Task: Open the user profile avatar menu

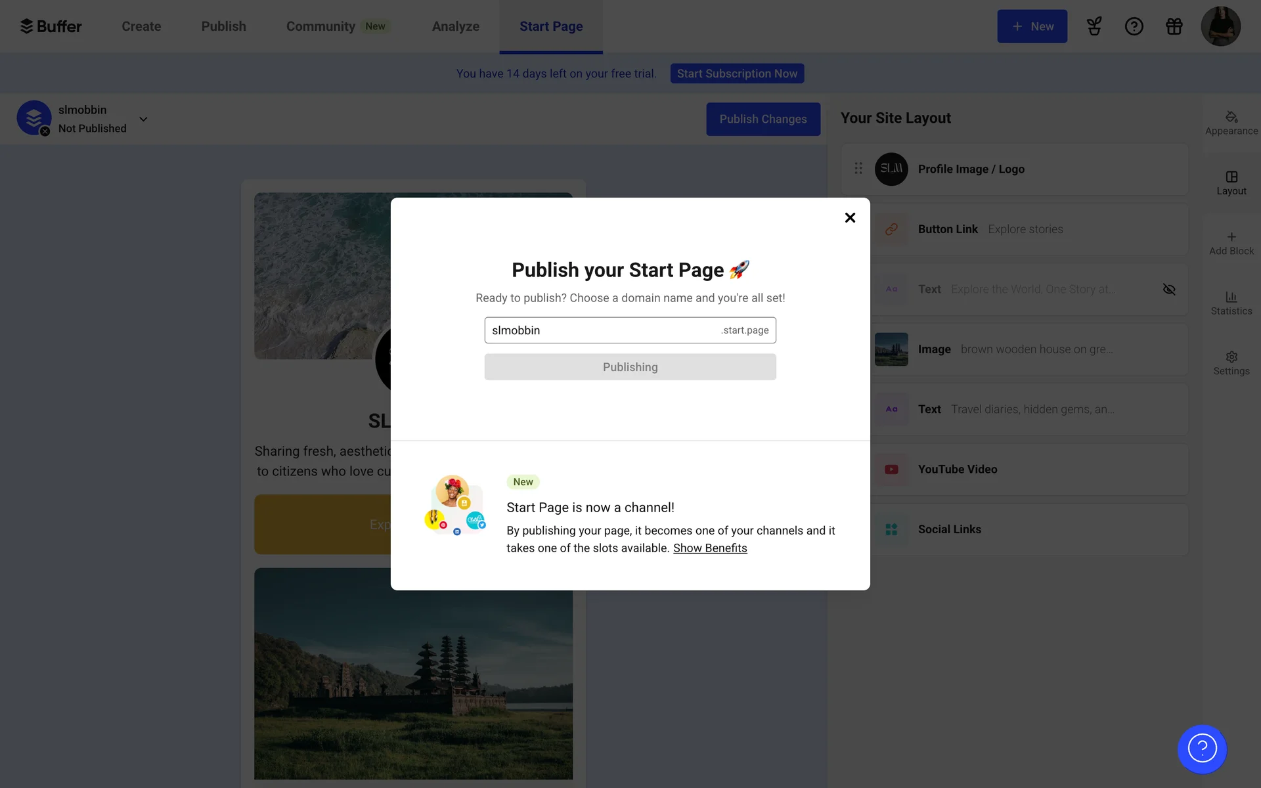Action: [1220, 26]
